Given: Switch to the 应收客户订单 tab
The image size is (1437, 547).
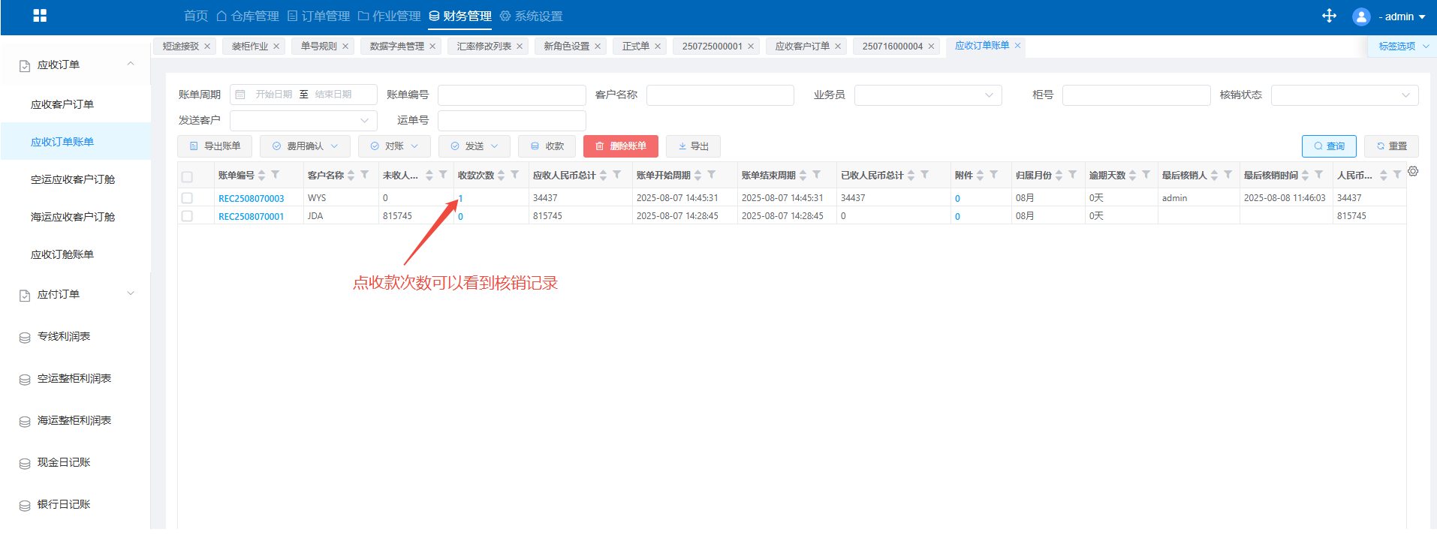Looking at the screenshot, I should 802,47.
